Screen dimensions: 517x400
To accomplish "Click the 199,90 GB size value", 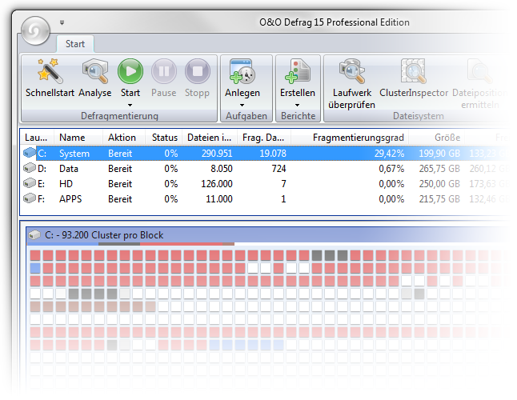I will [439, 154].
